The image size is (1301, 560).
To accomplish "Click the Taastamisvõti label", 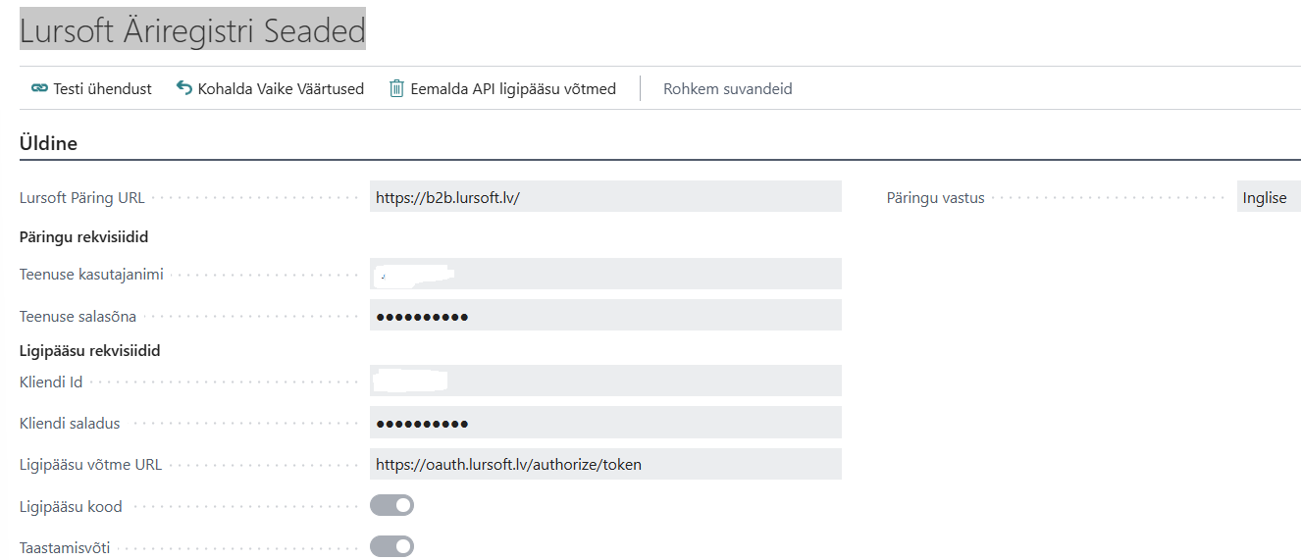I will pos(65,547).
